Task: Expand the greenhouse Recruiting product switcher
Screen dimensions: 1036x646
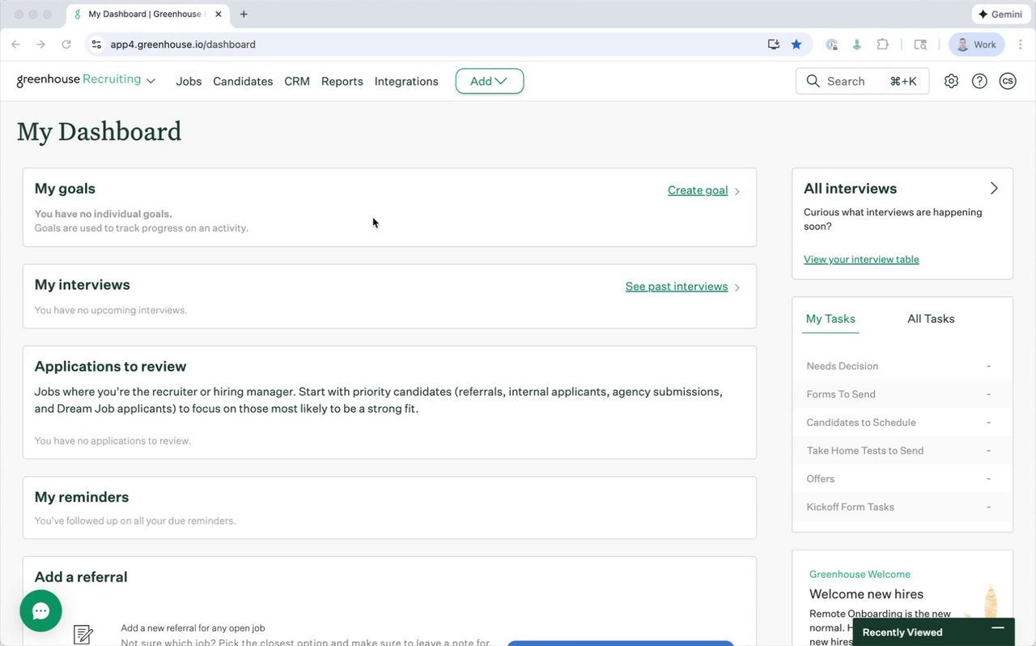Action: [151, 81]
